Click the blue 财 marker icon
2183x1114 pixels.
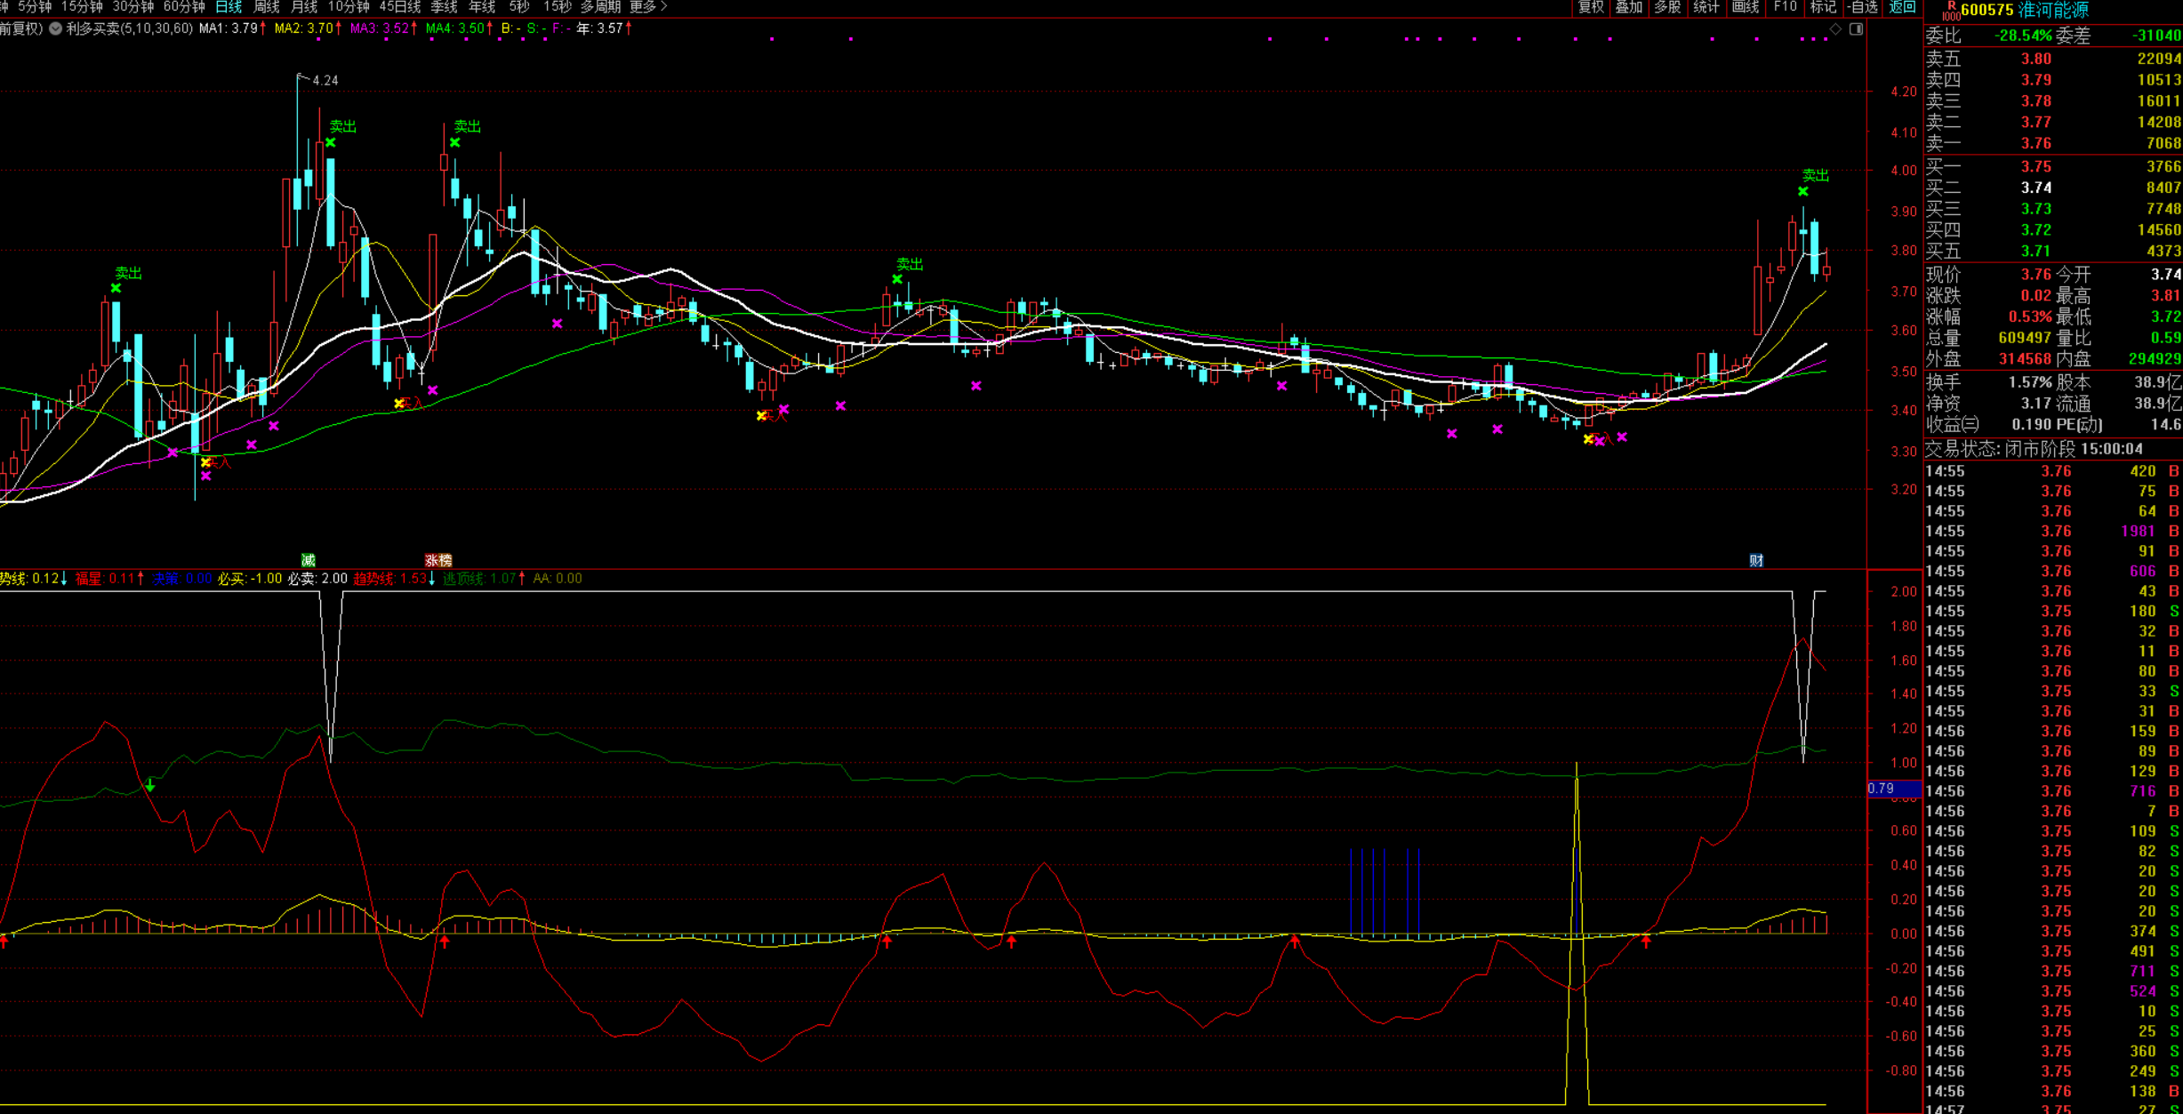(1756, 560)
